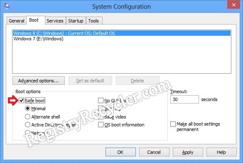This screenshot has height=163, width=243.
Task: Choose Active Directory repair radio option
Action: [27, 125]
